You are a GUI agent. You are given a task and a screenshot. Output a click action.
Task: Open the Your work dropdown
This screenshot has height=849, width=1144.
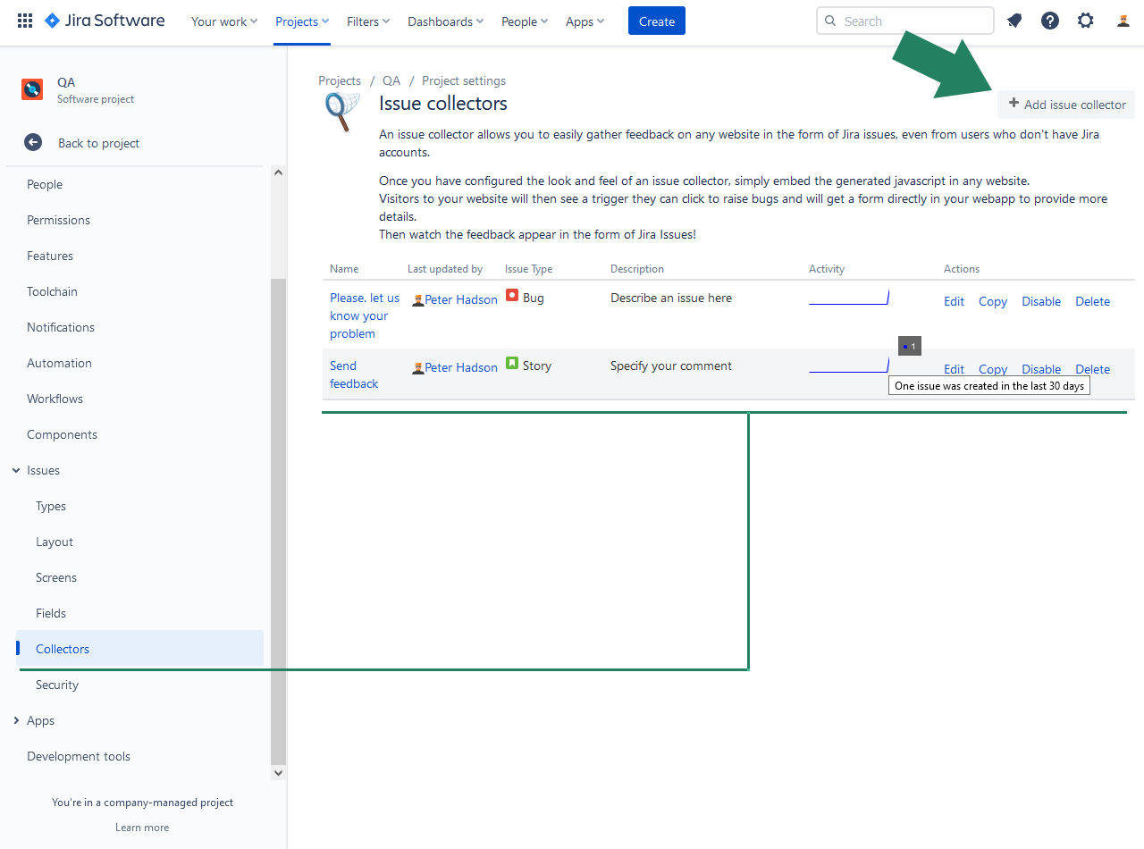pyautogui.click(x=223, y=21)
